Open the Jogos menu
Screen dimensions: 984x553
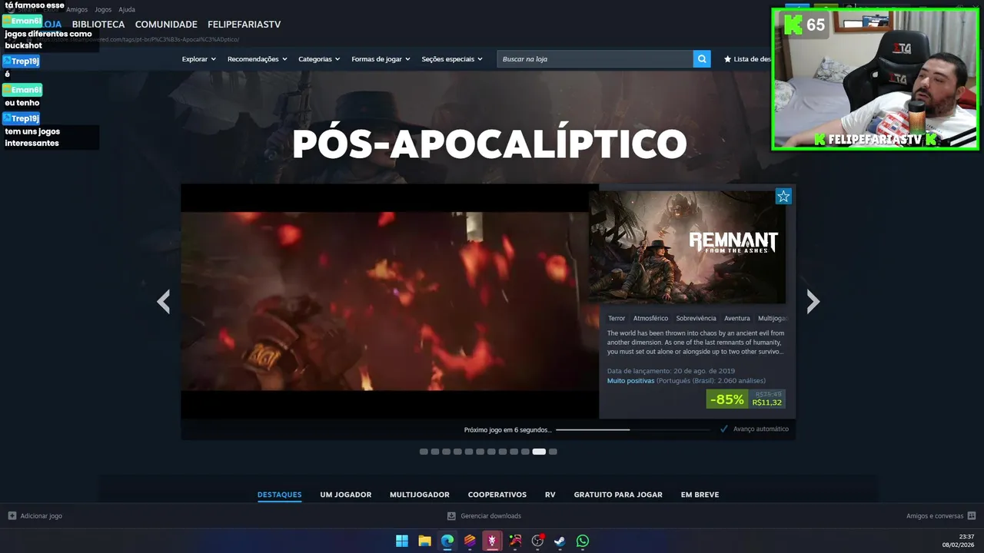(103, 9)
